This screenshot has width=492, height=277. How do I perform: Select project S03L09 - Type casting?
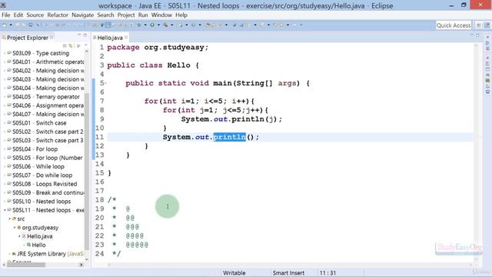click(41, 53)
